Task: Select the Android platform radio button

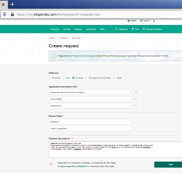Action: pos(73,78)
